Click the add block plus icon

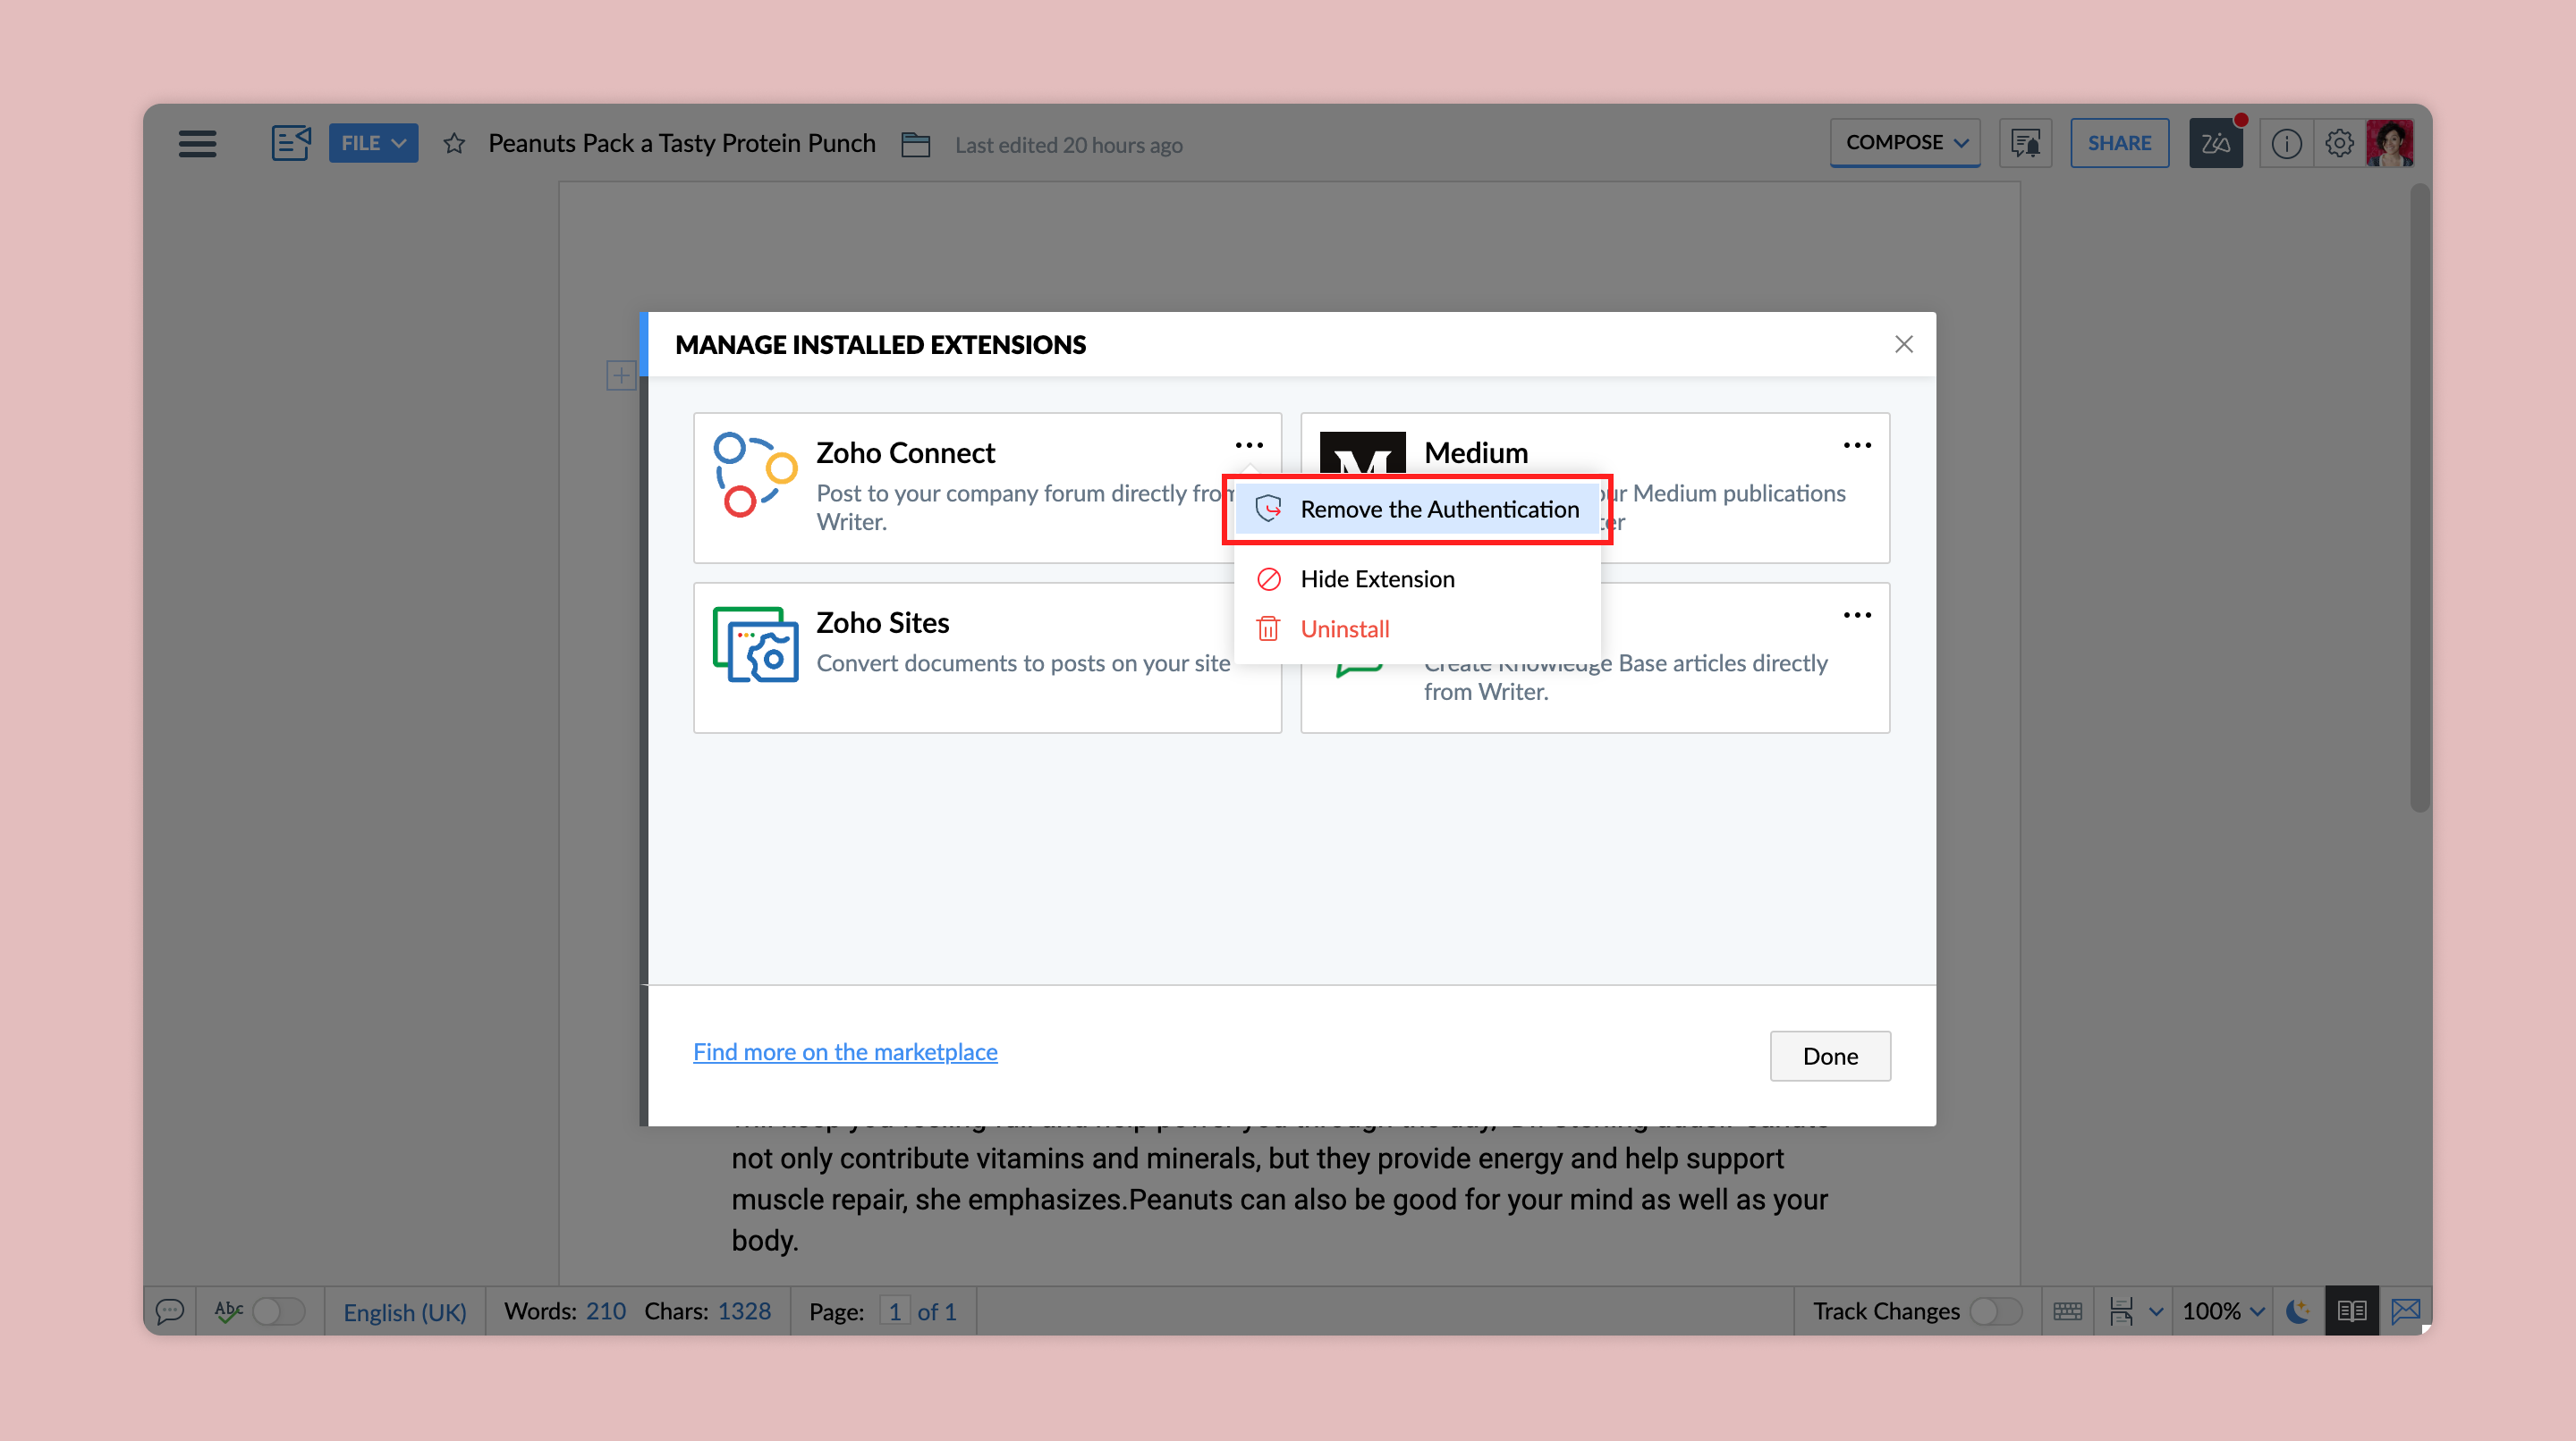pyautogui.click(x=621, y=376)
